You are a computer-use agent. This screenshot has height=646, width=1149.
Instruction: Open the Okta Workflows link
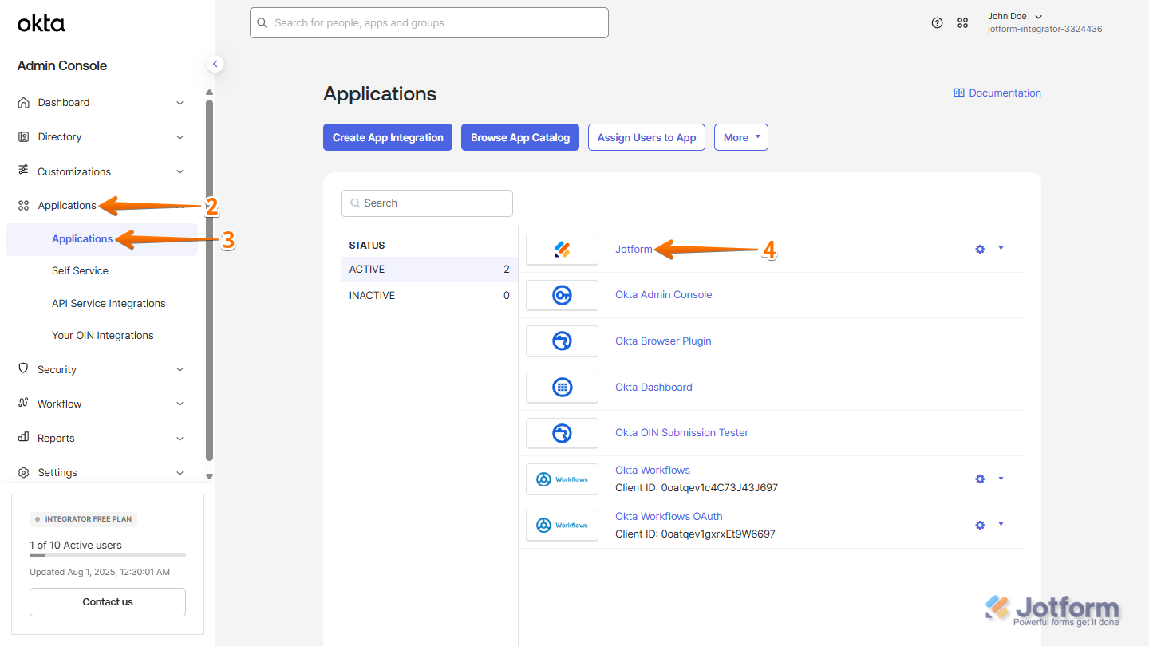(653, 471)
